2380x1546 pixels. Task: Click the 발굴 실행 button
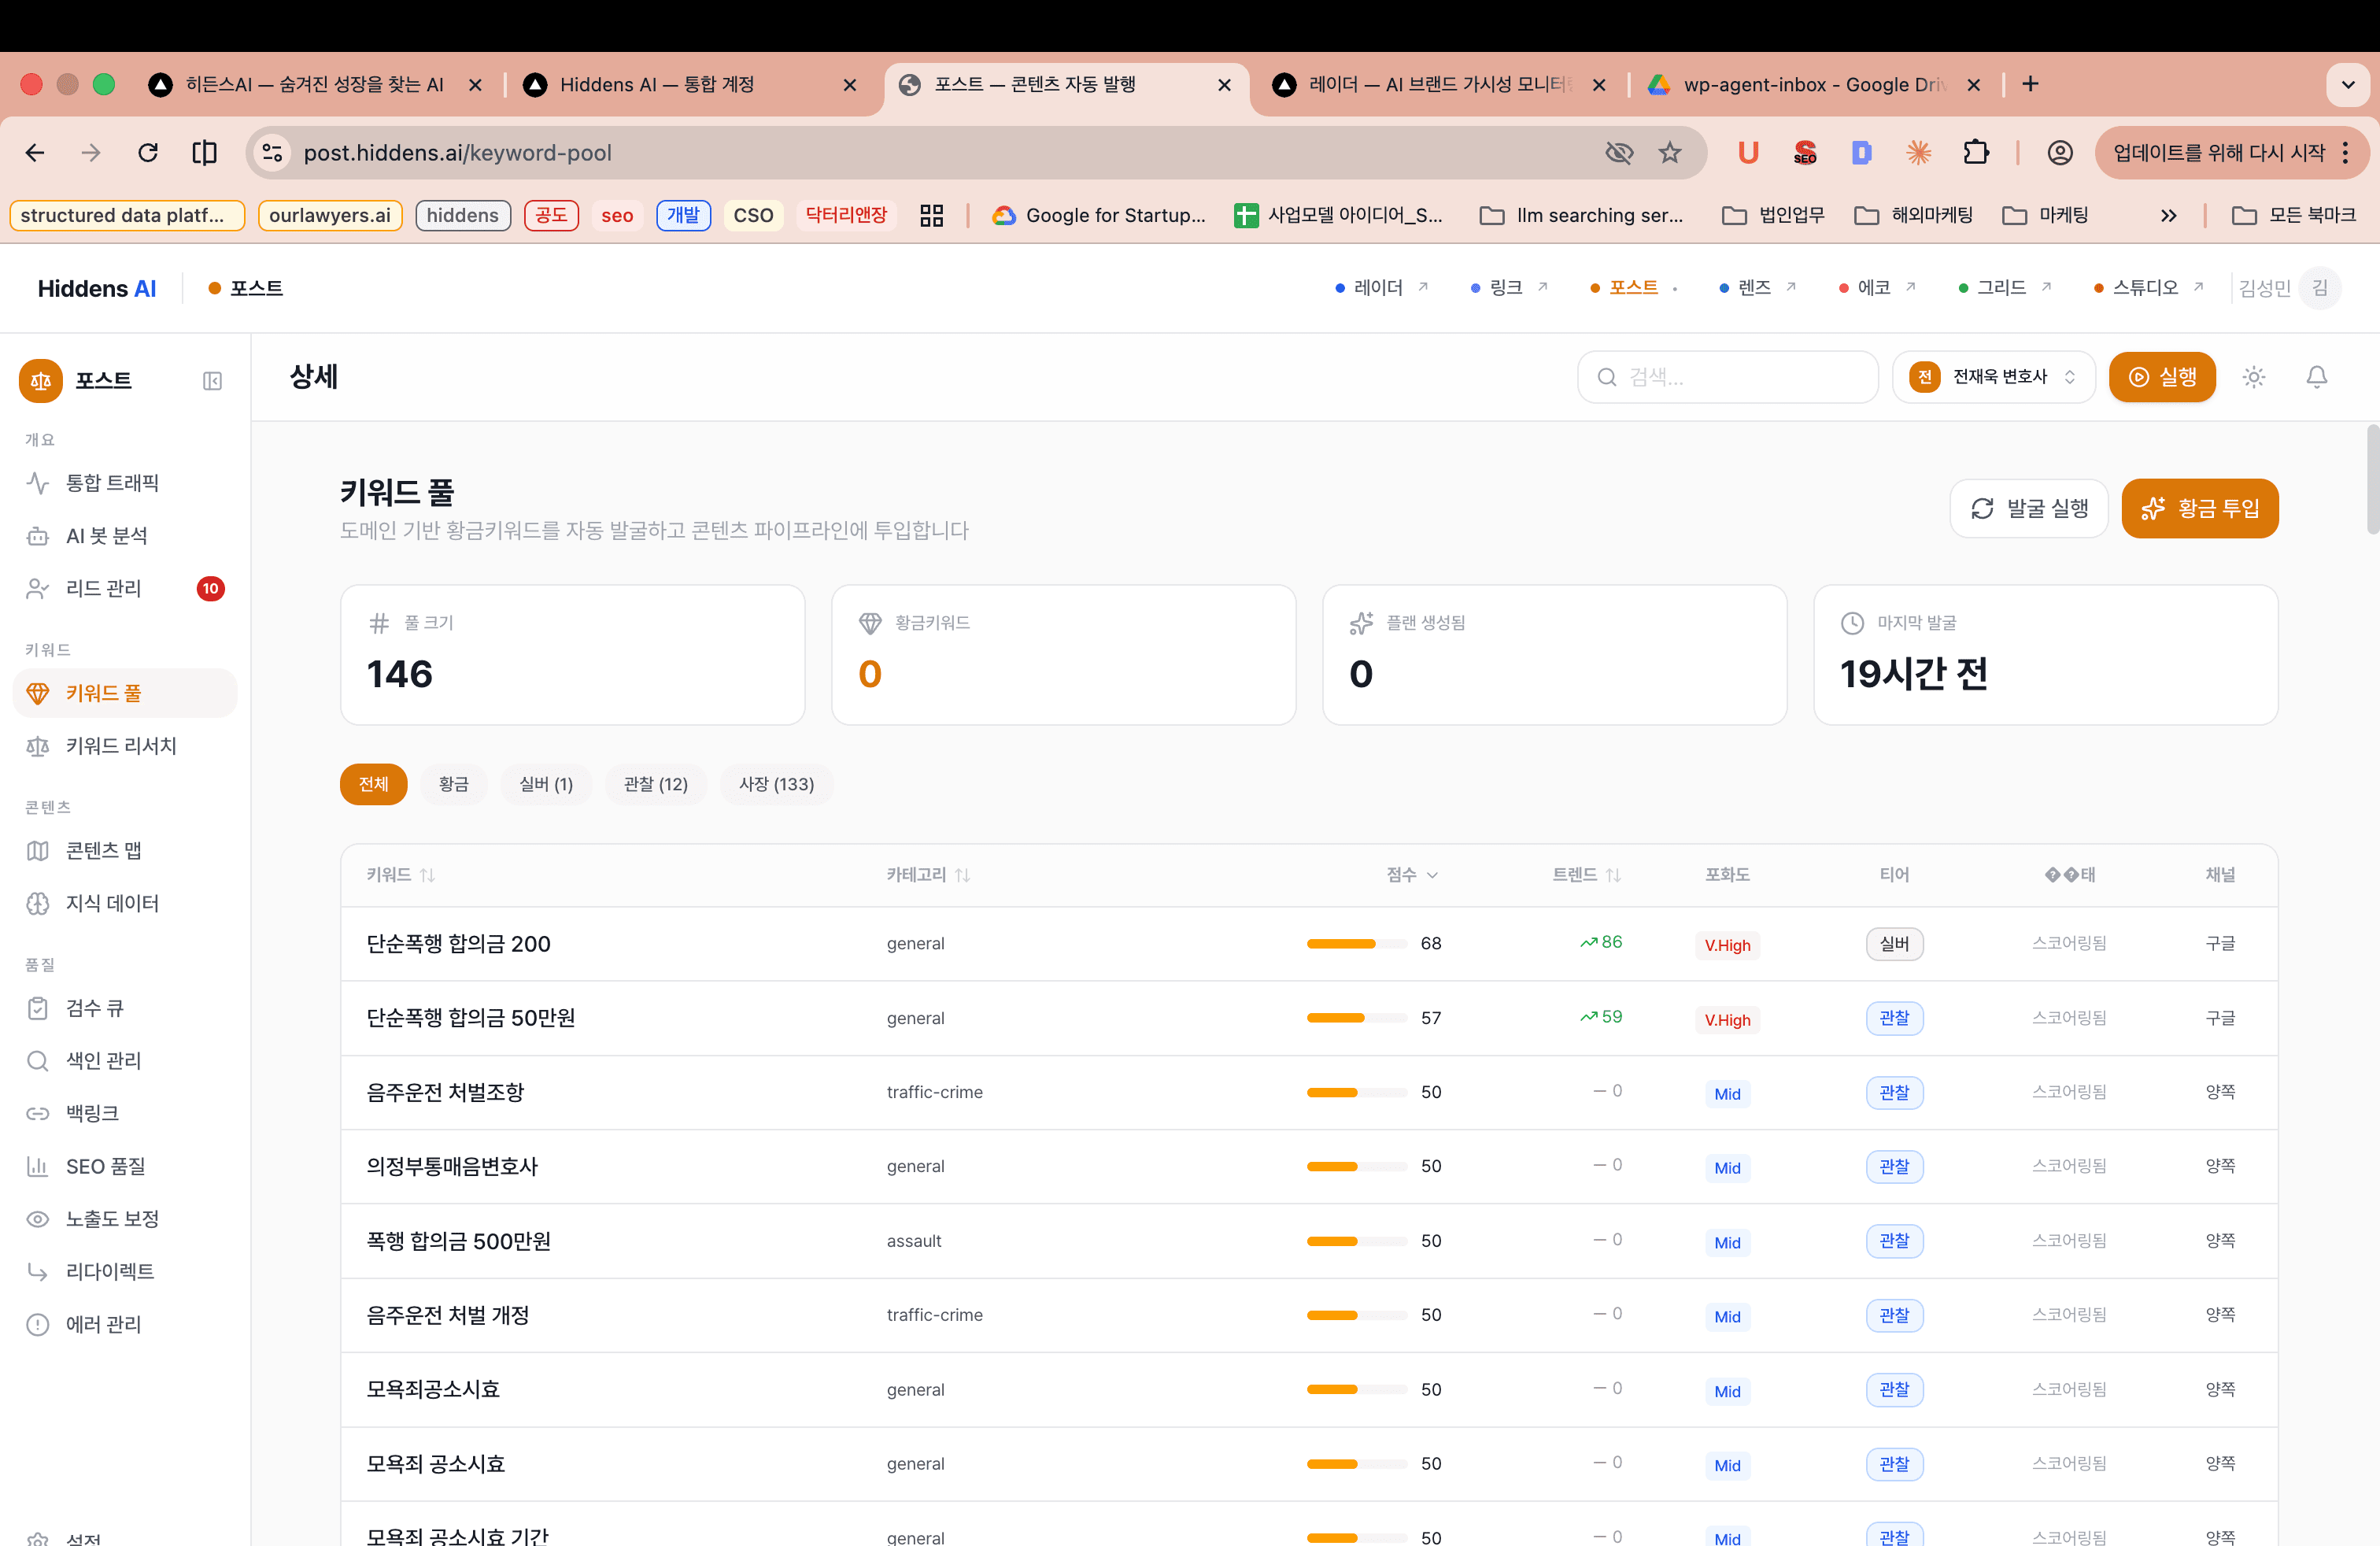(x=2029, y=508)
